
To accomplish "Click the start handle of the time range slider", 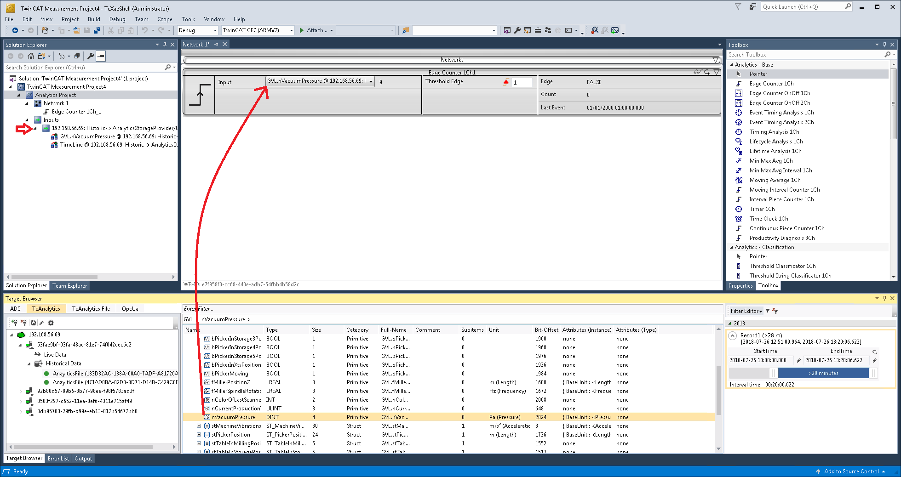I will pyautogui.click(x=774, y=373).
